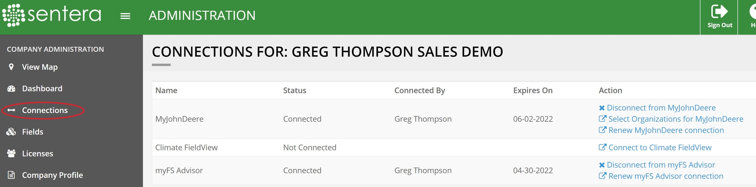Click Disconnect from MyJohnDeere link
Screen dimensions: 756x187
[661, 108]
